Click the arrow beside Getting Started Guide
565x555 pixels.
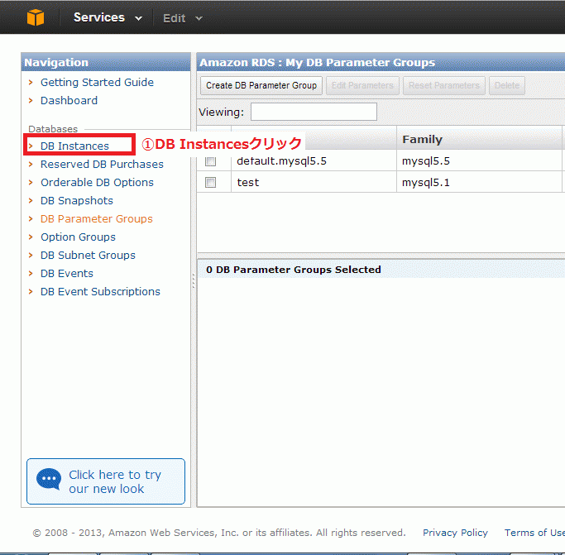coord(31,82)
